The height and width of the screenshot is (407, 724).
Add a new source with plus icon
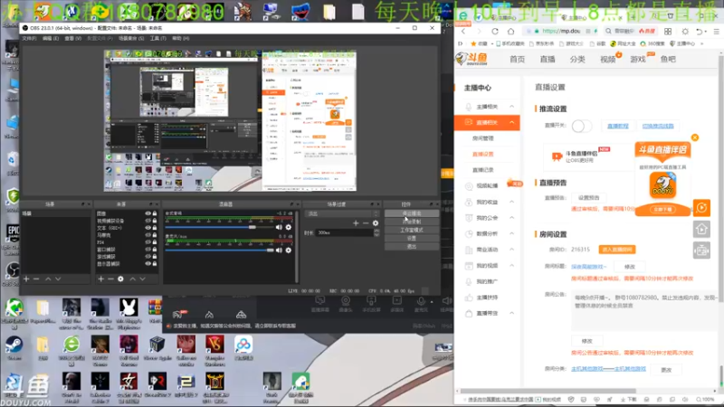[x=100, y=279]
